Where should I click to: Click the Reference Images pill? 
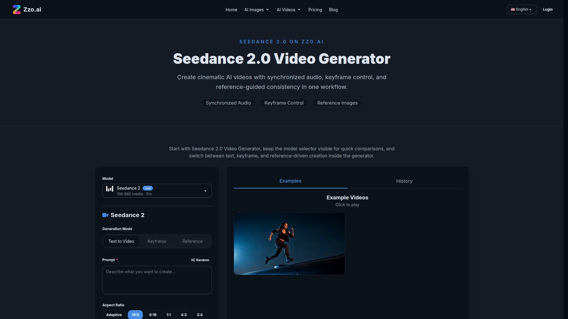[337, 103]
